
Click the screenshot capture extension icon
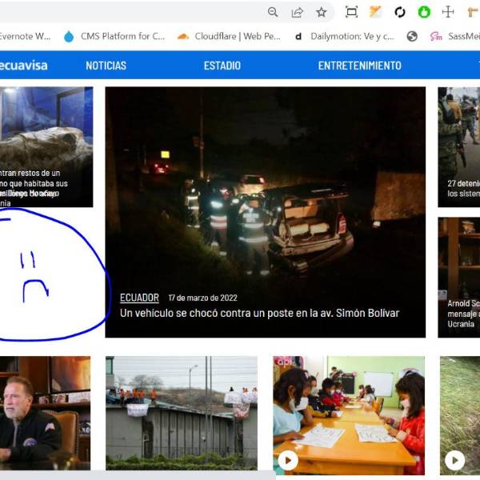coord(351,12)
